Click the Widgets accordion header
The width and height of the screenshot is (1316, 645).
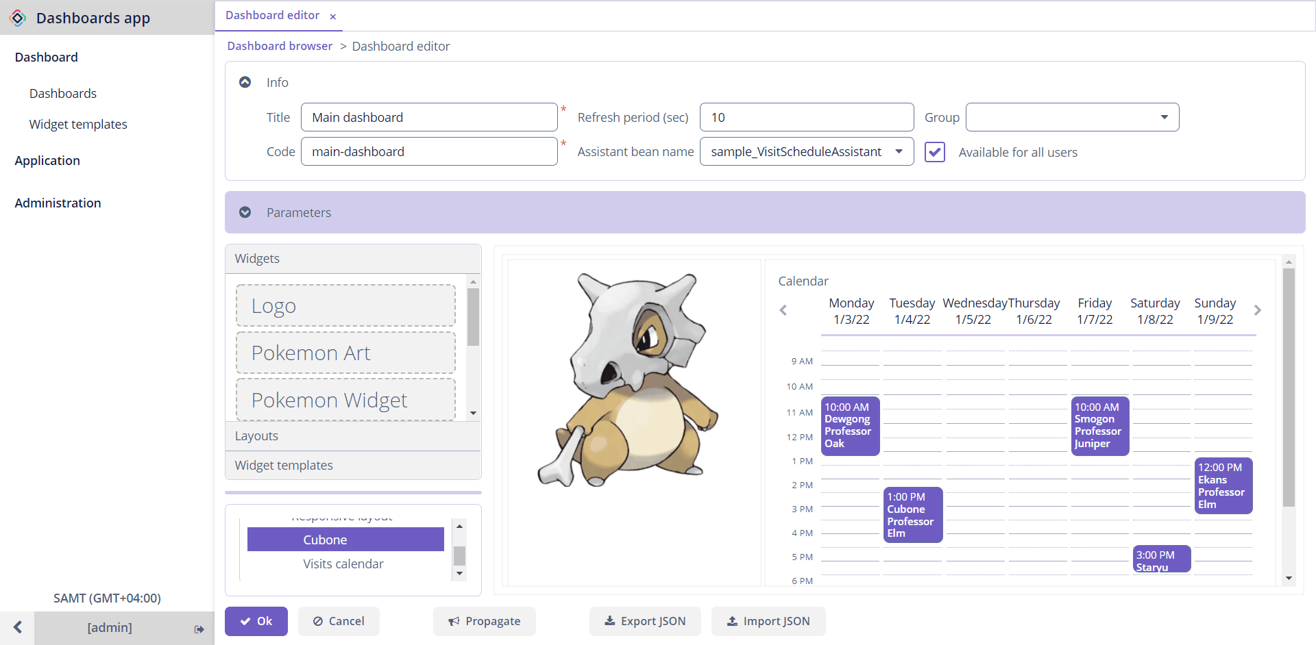(x=353, y=259)
